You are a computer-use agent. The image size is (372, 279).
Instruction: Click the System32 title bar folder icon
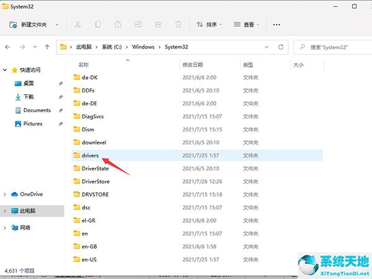coord(5,6)
